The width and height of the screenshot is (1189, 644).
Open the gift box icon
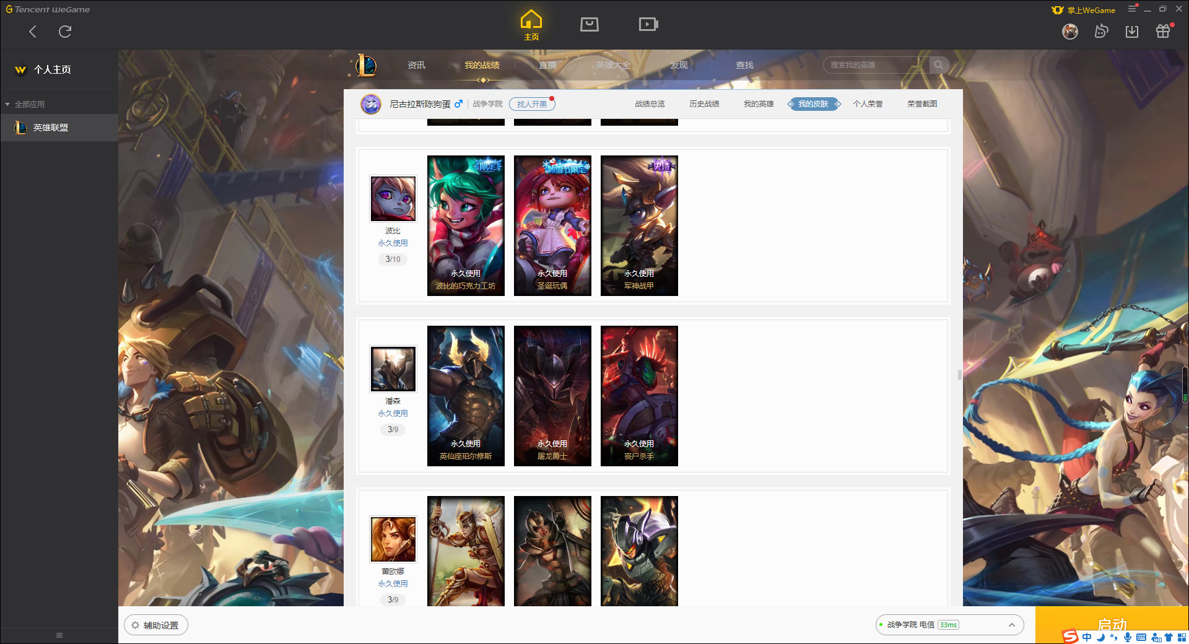click(x=1164, y=31)
